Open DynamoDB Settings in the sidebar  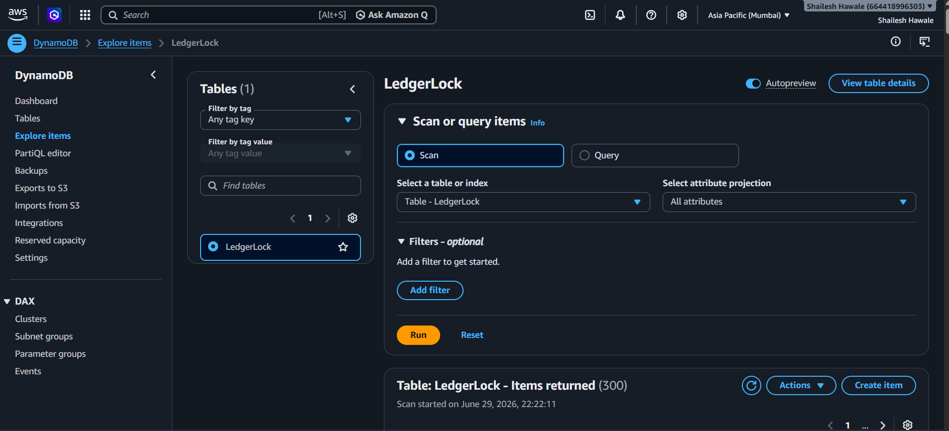31,258
